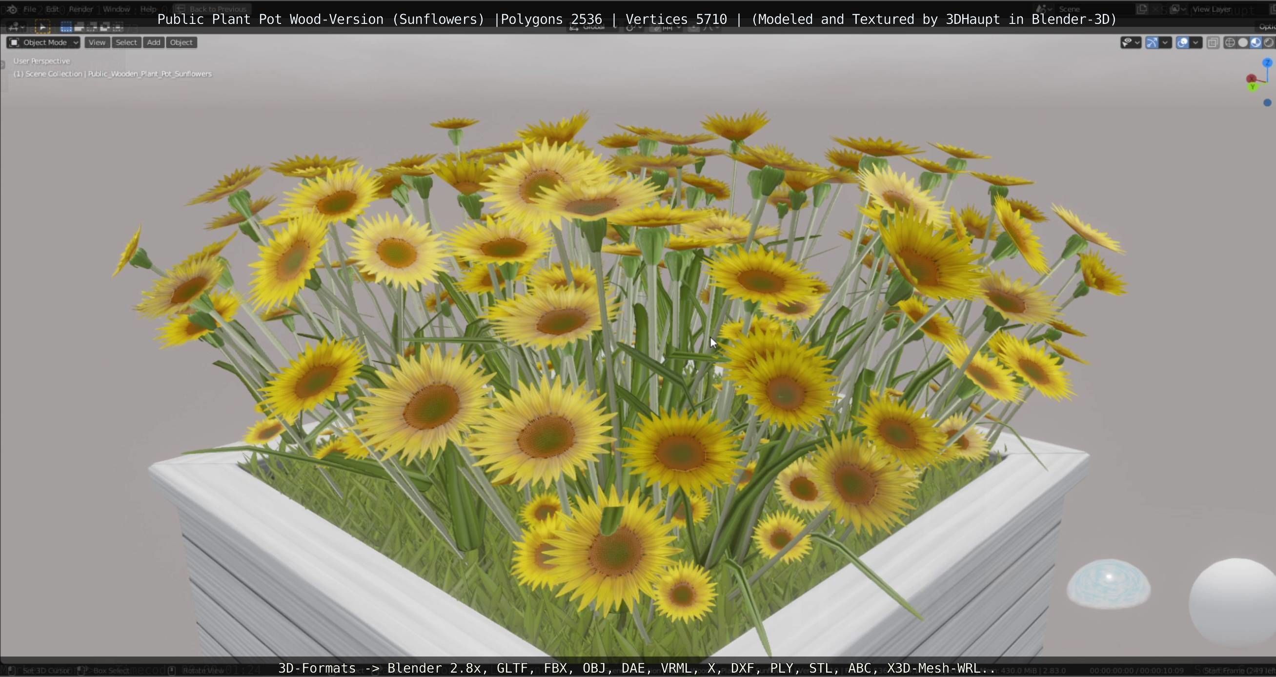Toggle X-Ray mode icon

point(1213,42)
